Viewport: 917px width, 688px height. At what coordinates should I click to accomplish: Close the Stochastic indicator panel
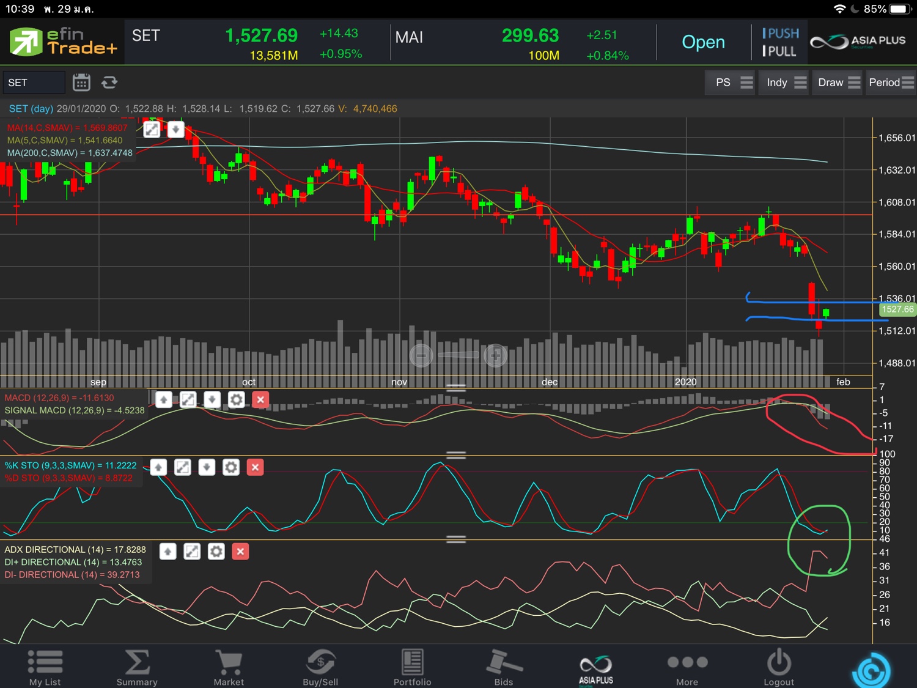click(255, 468)
